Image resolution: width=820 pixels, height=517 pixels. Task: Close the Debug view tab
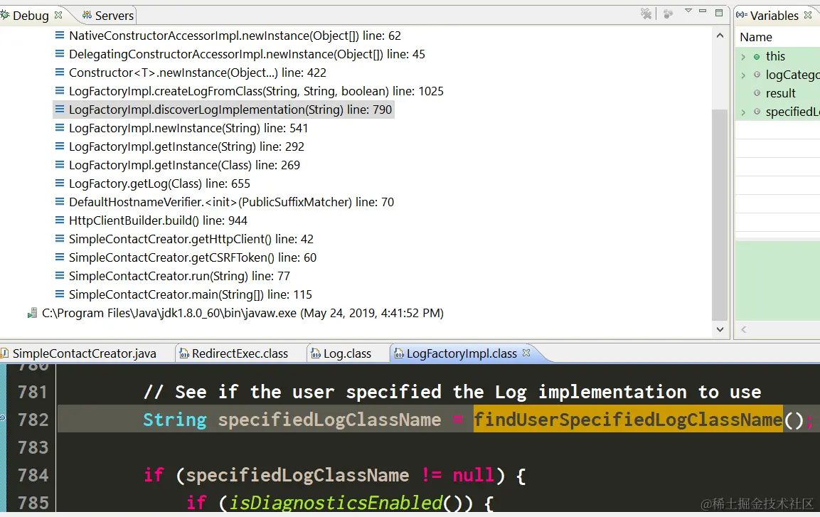(58, 15)
